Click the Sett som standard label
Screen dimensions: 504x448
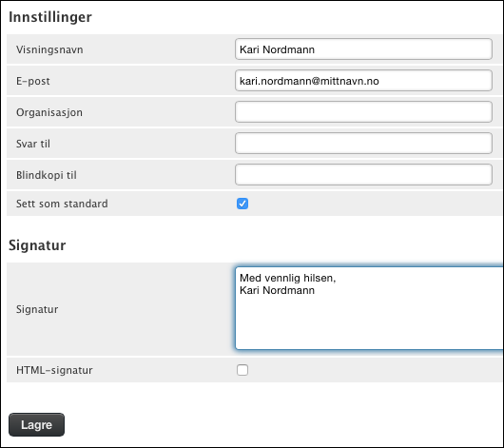point(62,204)
